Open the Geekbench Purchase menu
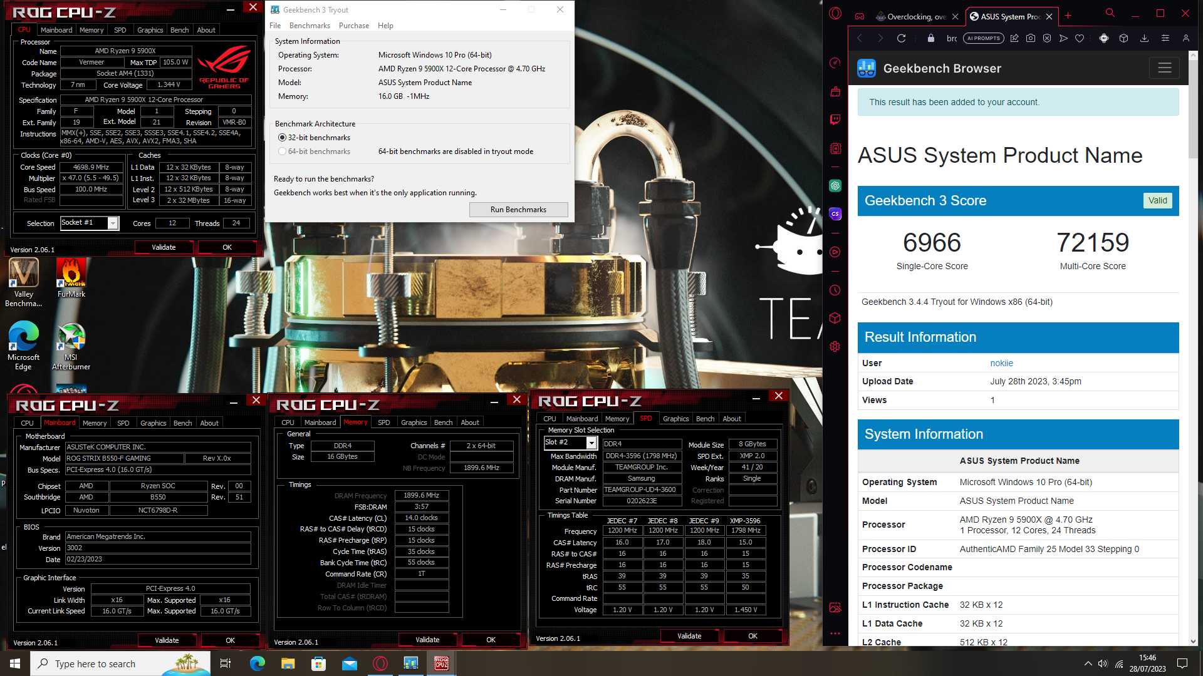 [x=353, y=26]
